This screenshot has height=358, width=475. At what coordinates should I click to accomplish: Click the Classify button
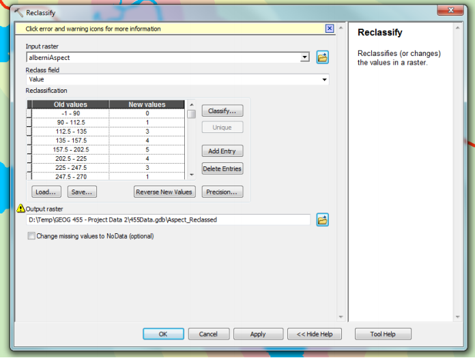[222, 110]
